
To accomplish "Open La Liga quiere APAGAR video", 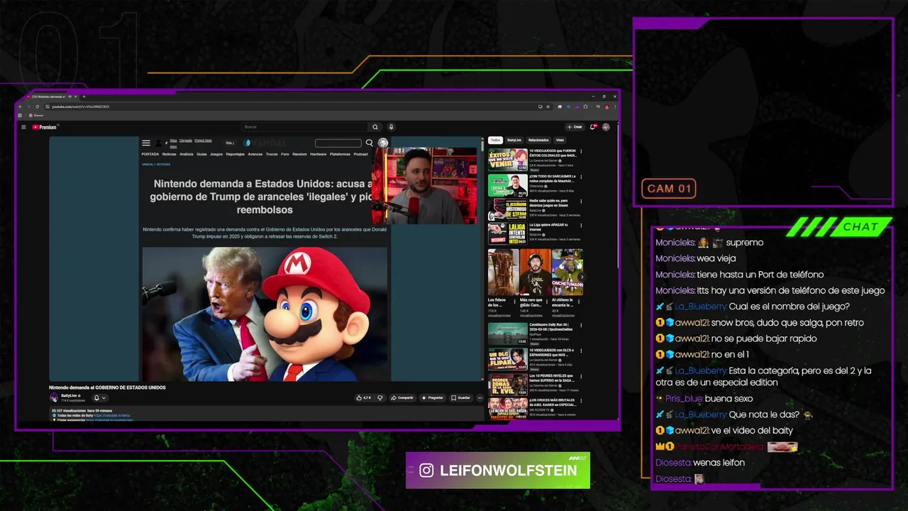I will 508,234.
